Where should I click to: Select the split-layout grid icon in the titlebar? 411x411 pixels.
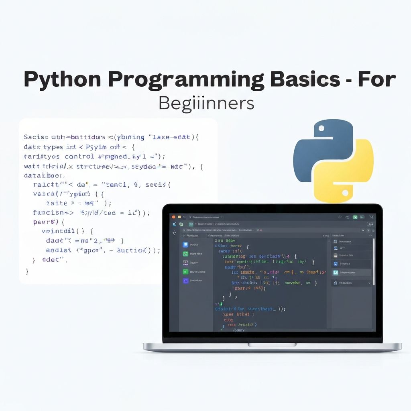[x=362, y=217]
